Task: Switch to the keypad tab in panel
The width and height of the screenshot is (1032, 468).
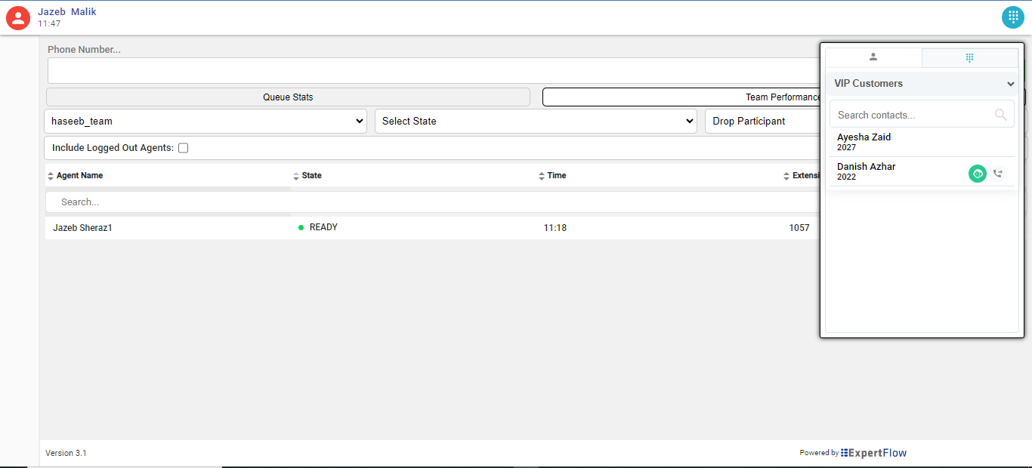Action: [969, 57]
